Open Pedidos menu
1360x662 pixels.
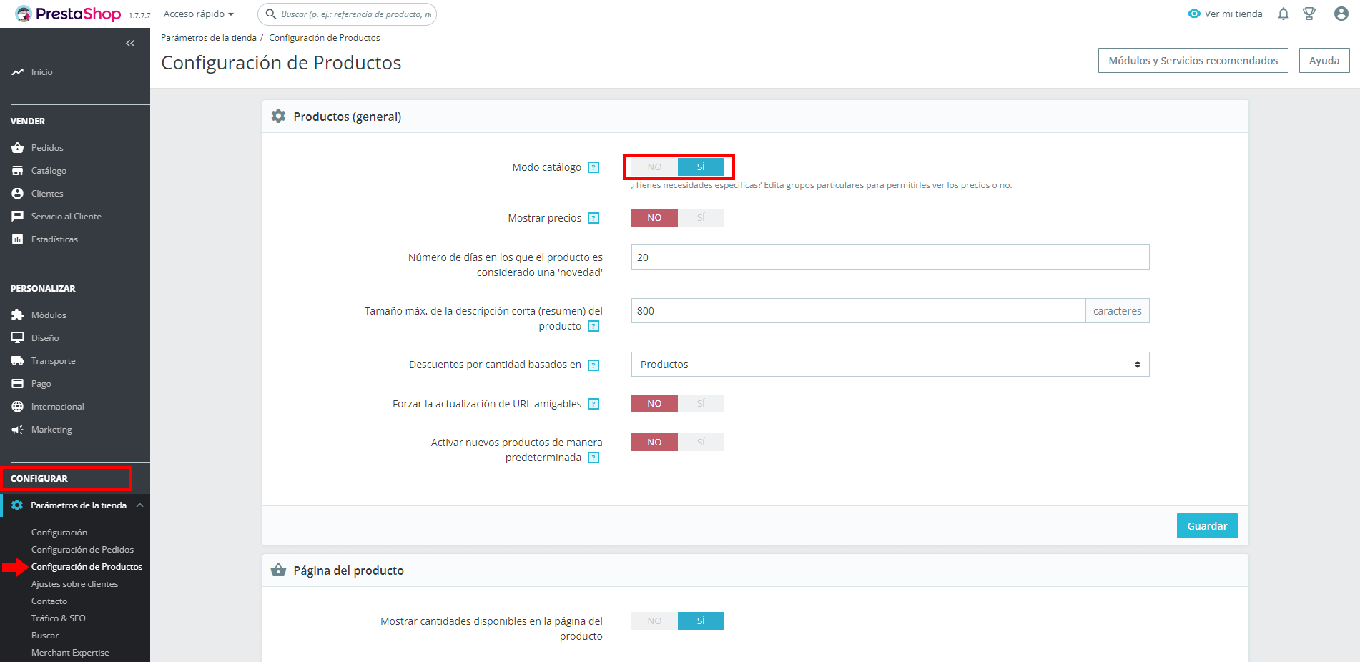47,148
